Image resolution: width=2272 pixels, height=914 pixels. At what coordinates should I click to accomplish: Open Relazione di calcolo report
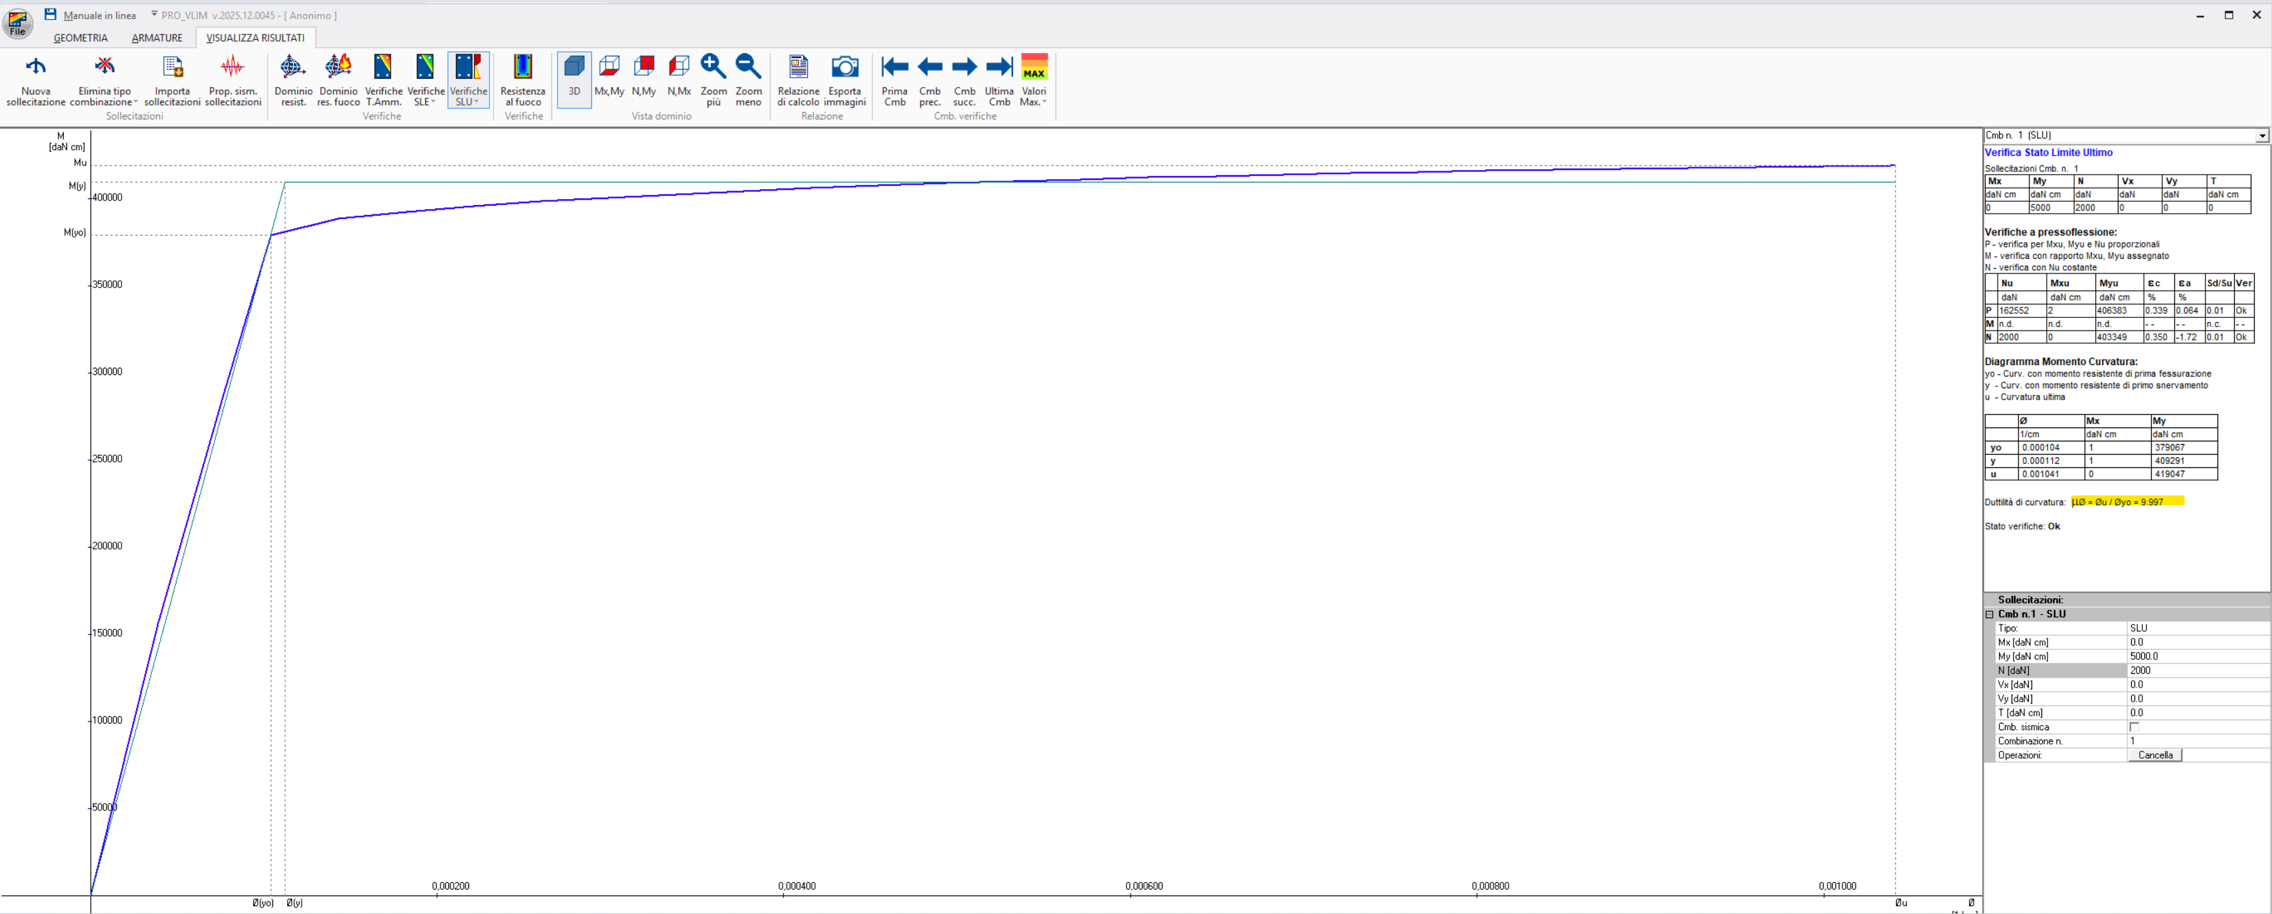click(x=799, y=68)
